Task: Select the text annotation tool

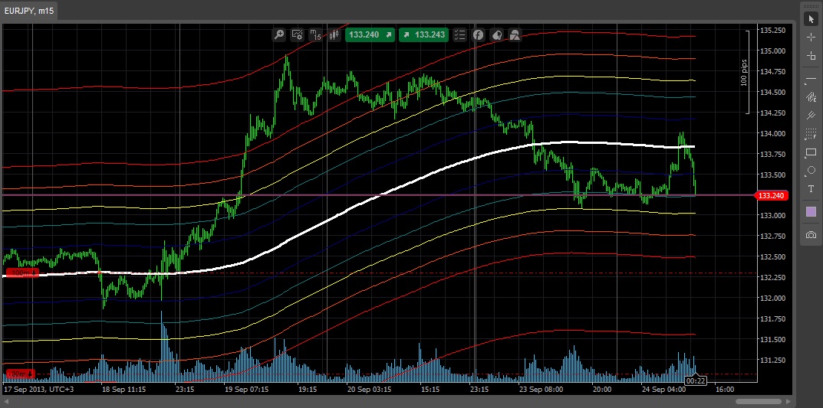Action: click(x=811, y=188)
